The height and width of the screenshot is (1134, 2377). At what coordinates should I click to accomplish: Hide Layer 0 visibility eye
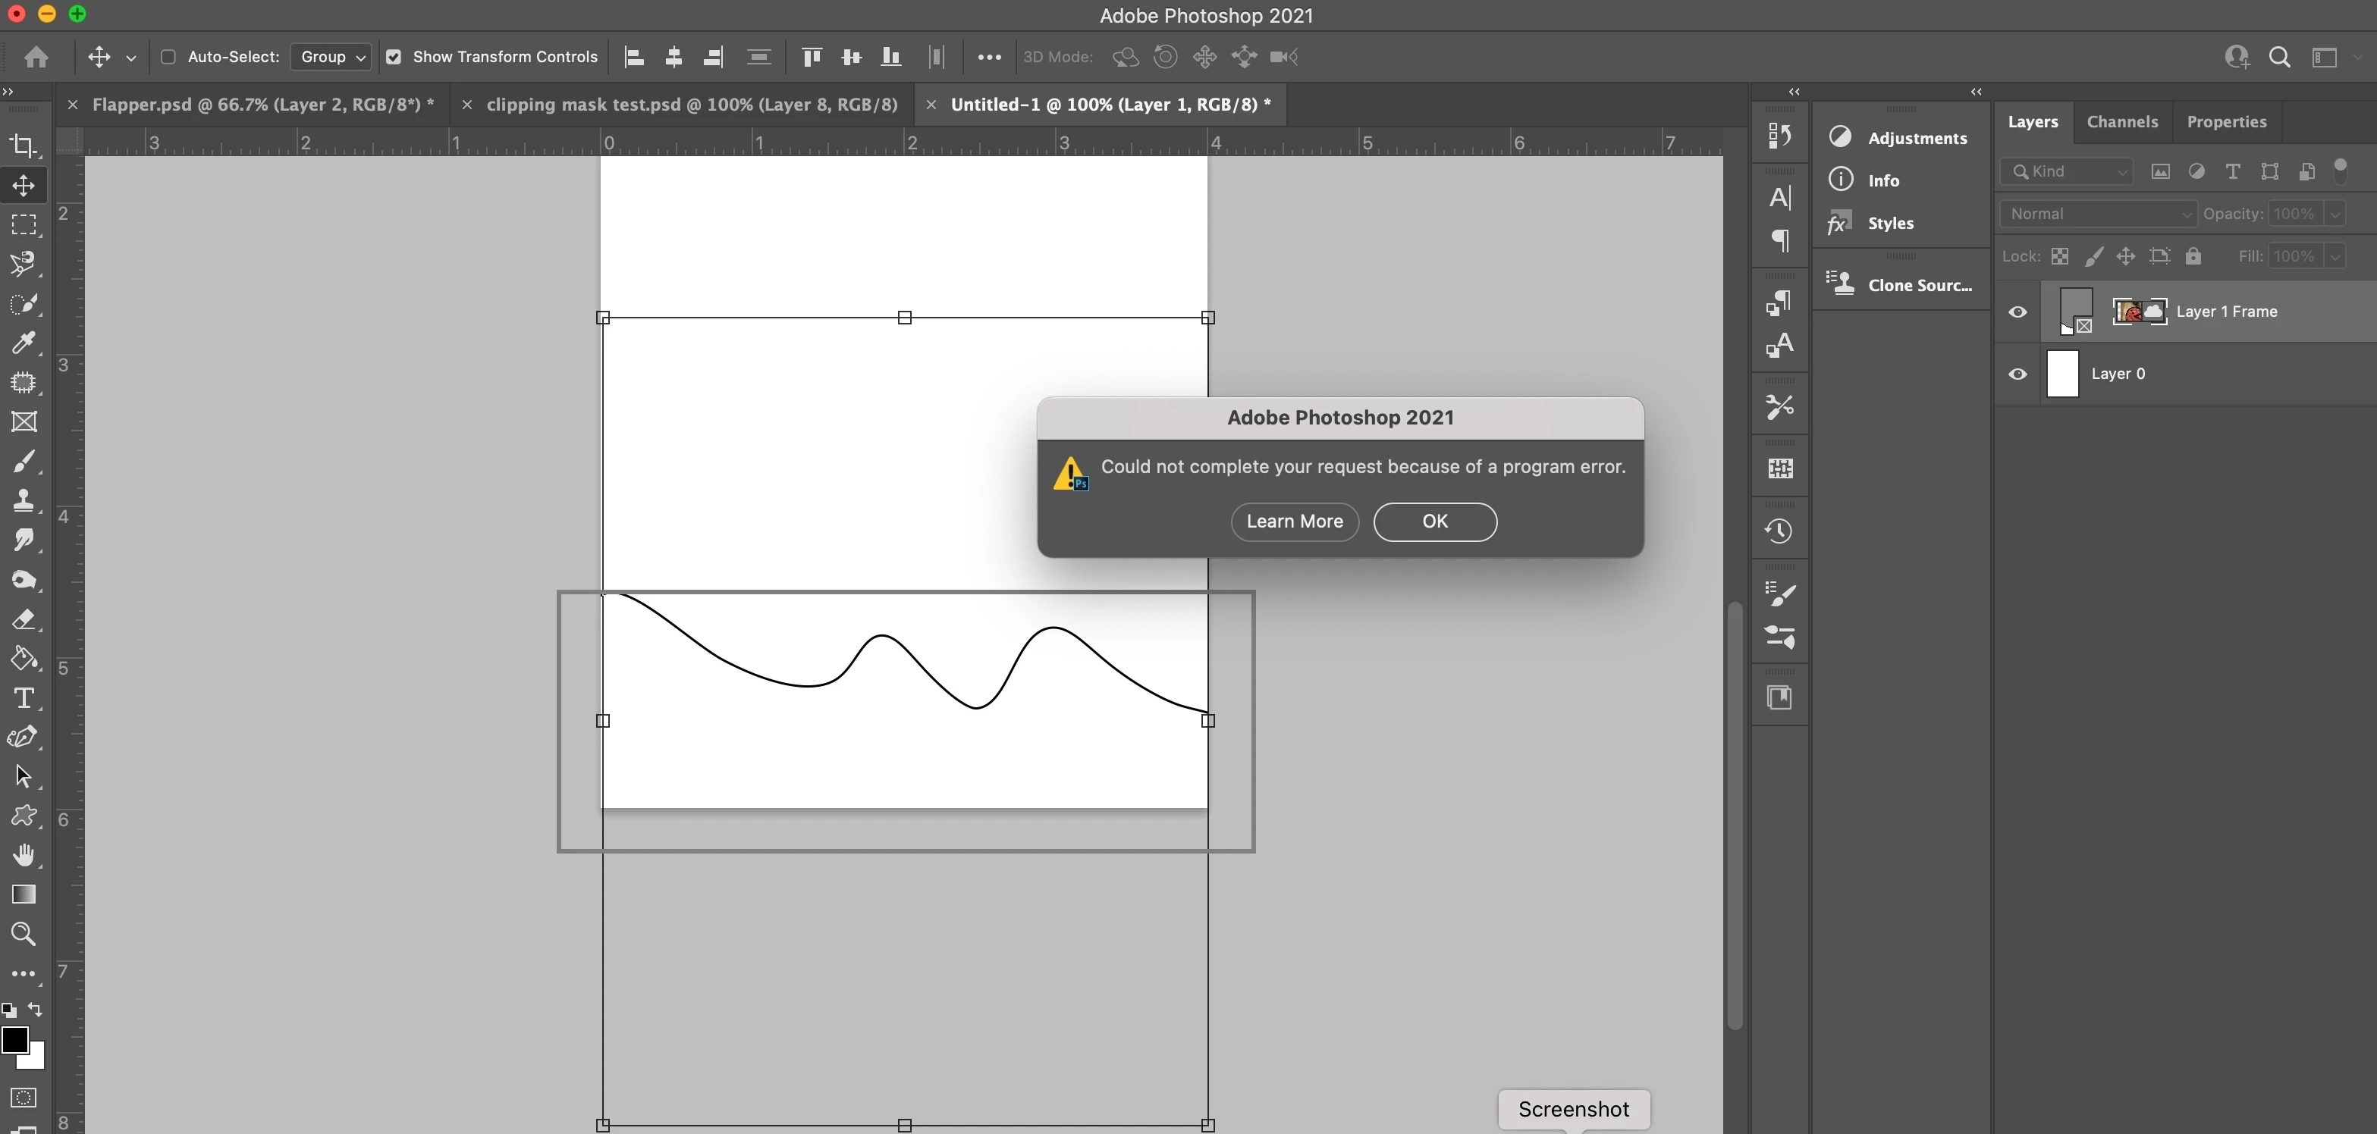tap(2017, 374)
